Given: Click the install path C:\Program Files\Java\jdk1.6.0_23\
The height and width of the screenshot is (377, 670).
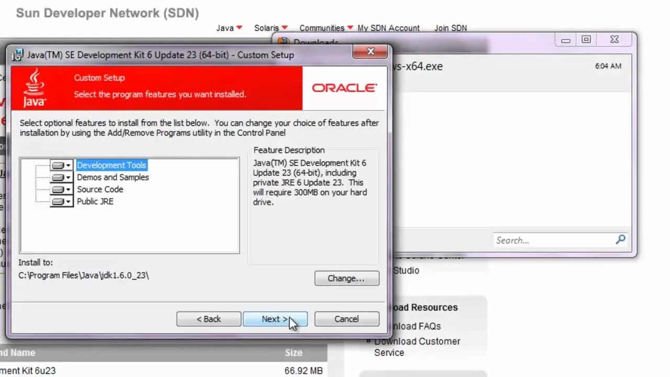Looking at the screenshot, I should 84,275.
